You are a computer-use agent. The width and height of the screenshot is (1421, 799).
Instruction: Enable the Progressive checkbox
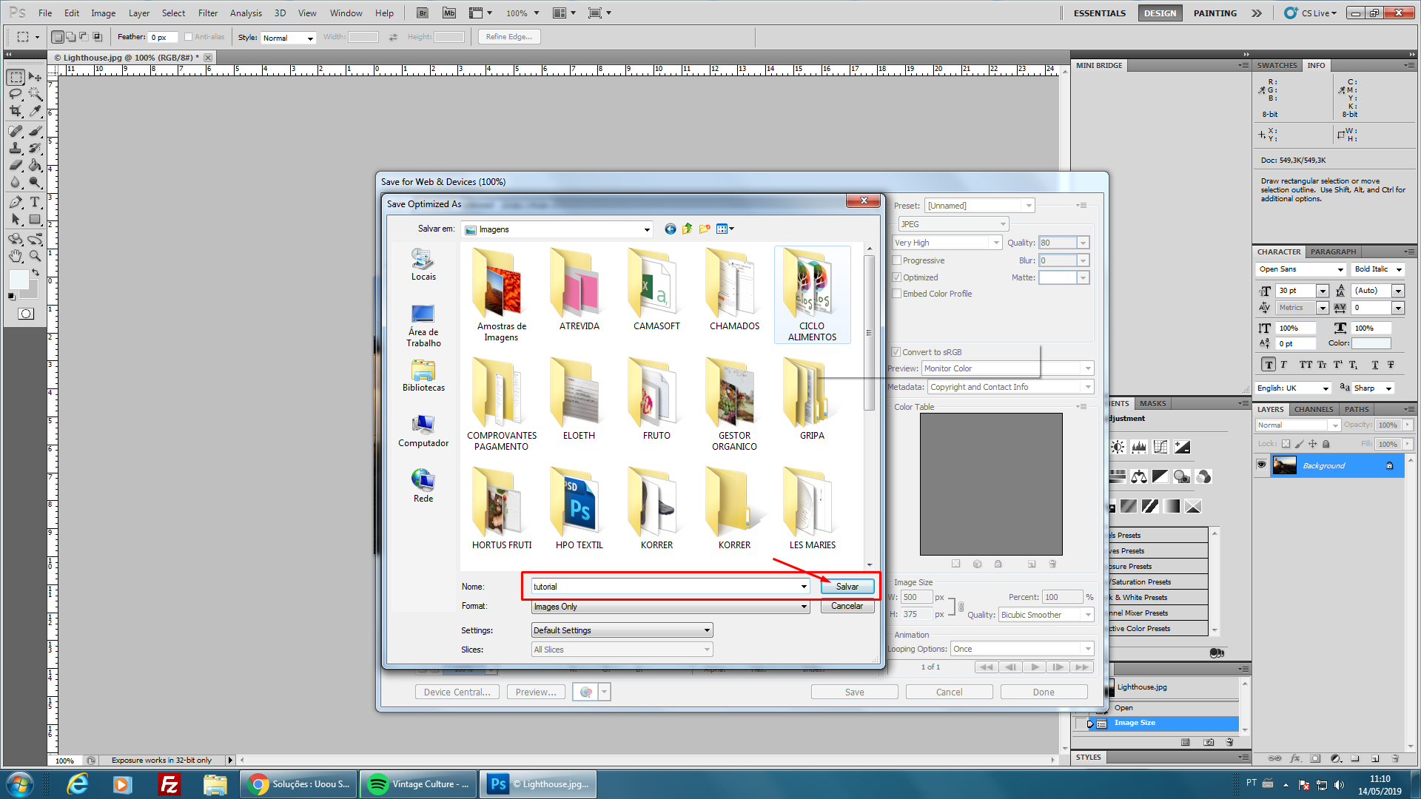(897, 260)
